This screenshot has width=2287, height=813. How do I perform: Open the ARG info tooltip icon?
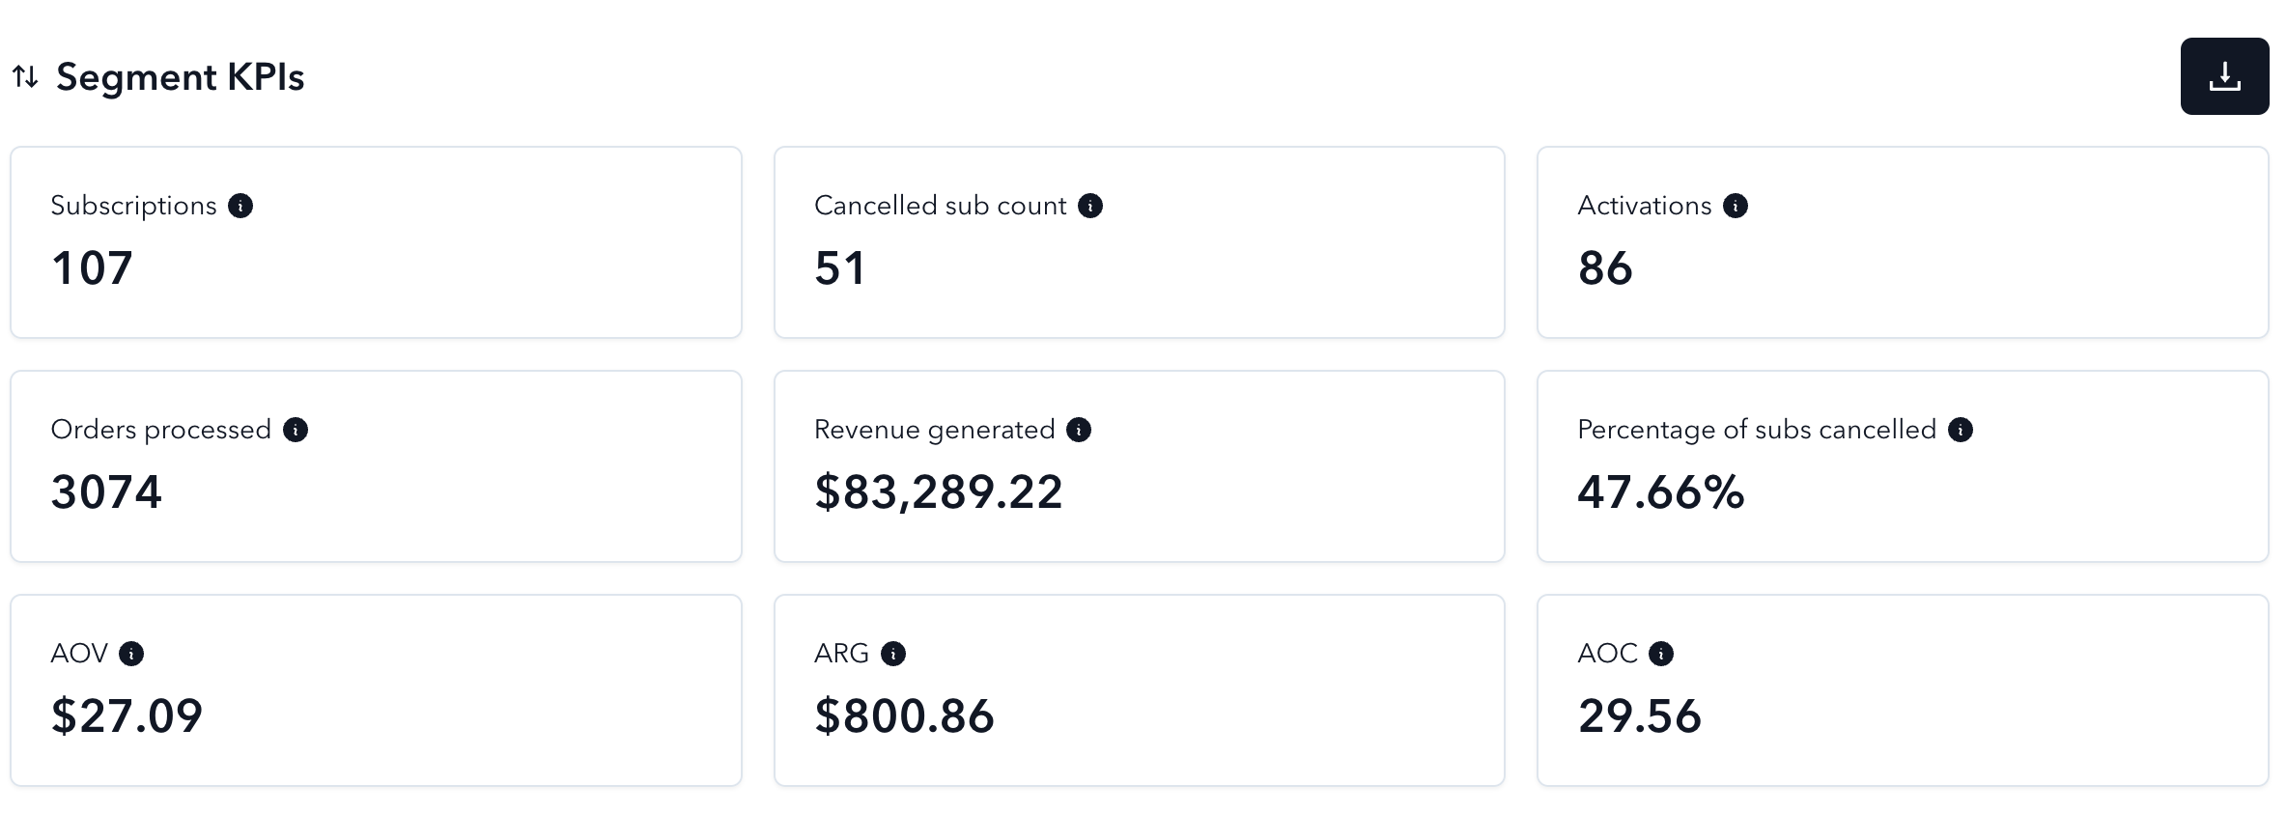[x=893, y=654]
